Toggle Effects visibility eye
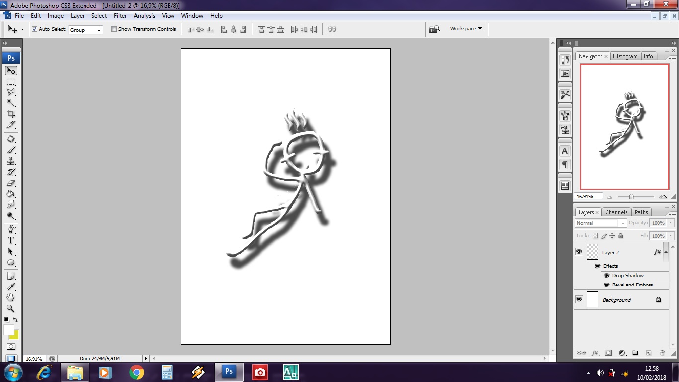679x382 pixels. point(598,266)
